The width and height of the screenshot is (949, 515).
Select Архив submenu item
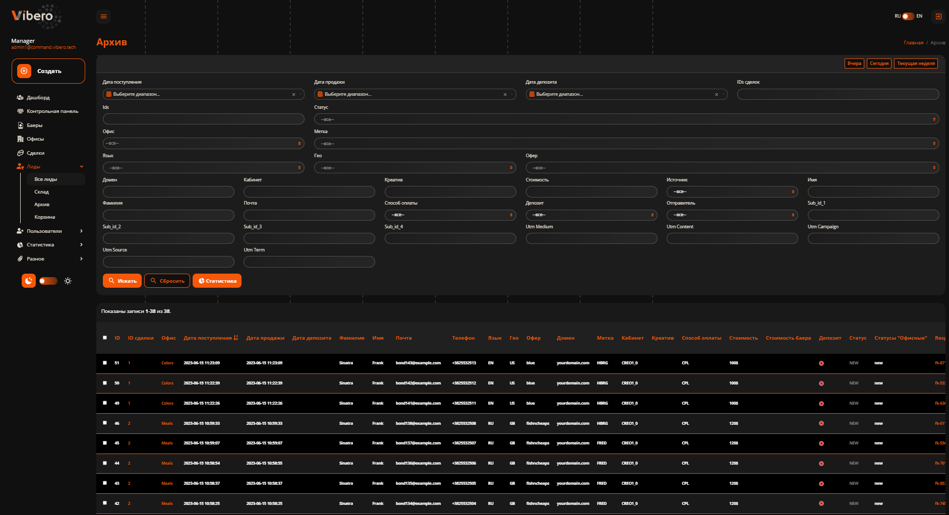42,205
